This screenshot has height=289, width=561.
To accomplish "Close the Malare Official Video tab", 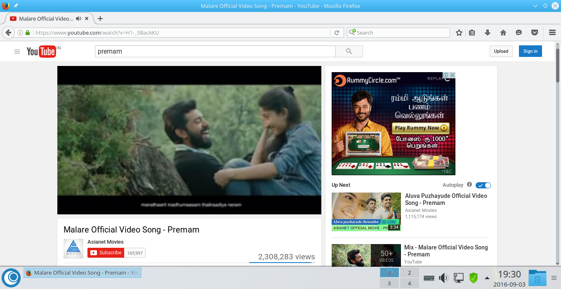I will click(x=87, y=19).
